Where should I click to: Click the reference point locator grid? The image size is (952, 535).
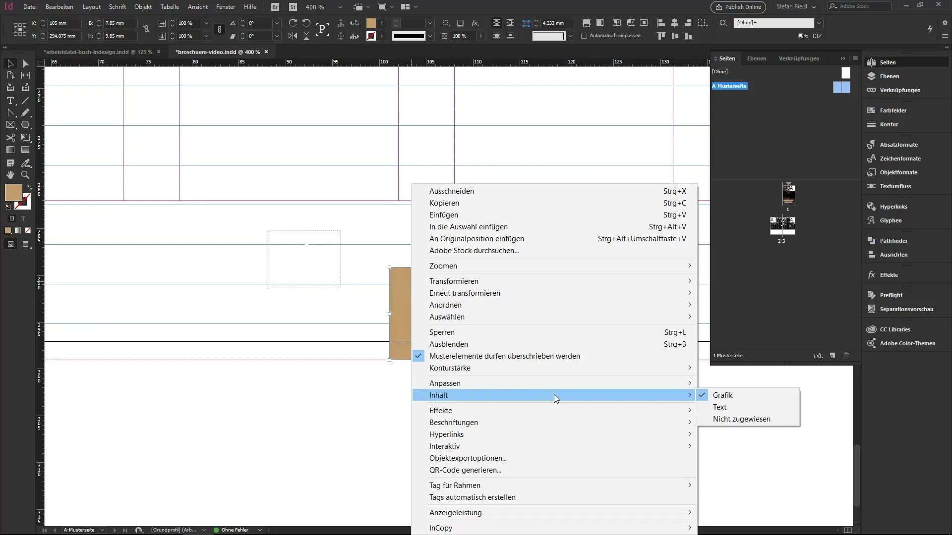tap(20, 29)
